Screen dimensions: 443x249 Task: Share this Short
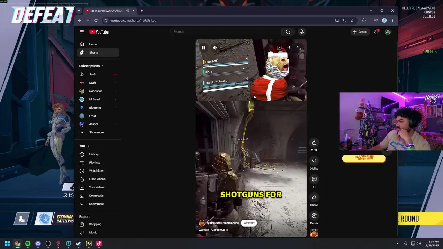pos(314,197)
